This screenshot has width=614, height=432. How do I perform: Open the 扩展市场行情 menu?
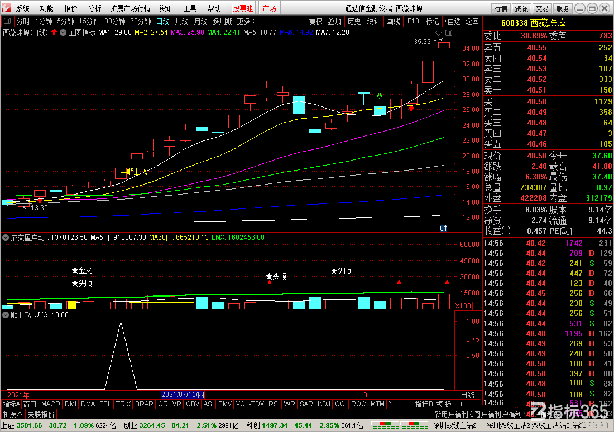tap(131, 8)
